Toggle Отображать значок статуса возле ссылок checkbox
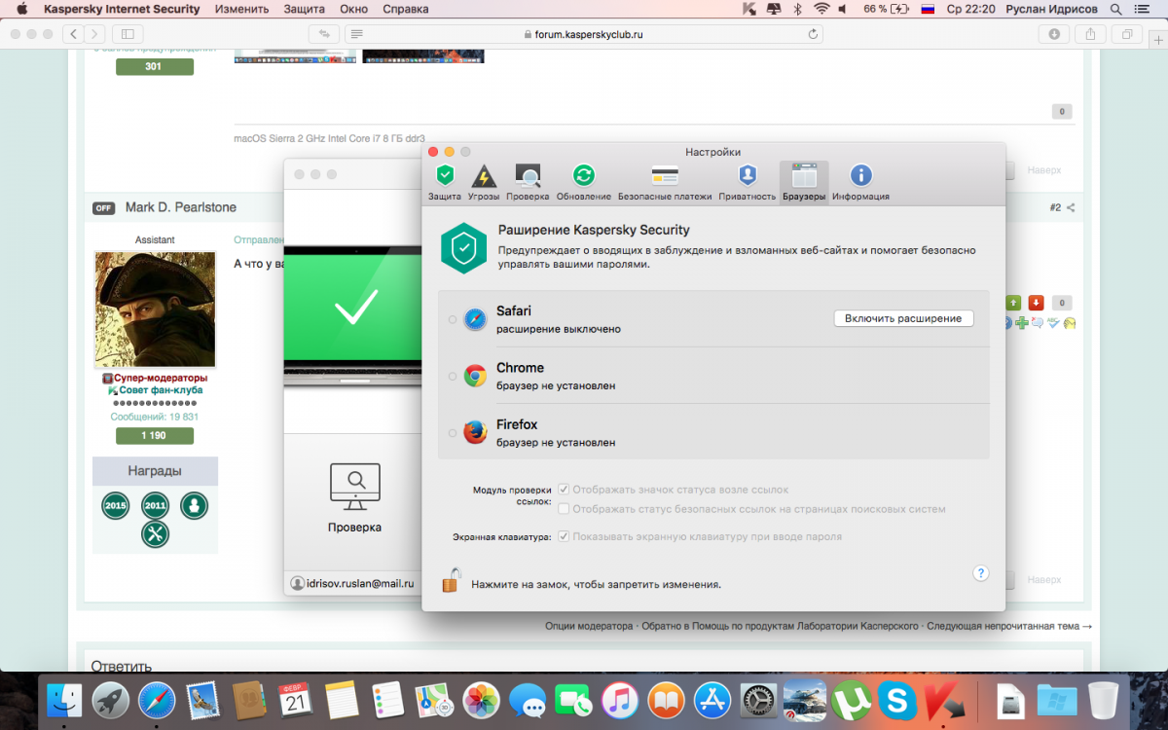 pyautogui.click(x=564, y=490)
